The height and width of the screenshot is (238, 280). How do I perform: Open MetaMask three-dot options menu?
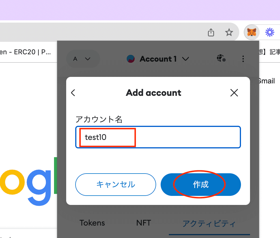tap(243, 59)
